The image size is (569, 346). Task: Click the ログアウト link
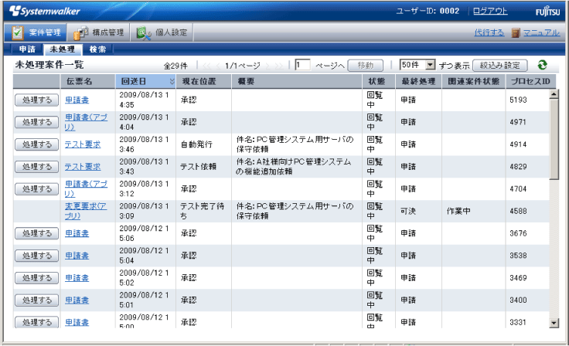coord(490,11)
